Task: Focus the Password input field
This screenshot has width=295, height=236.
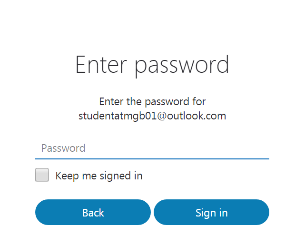Action: [x=152, y=148]
